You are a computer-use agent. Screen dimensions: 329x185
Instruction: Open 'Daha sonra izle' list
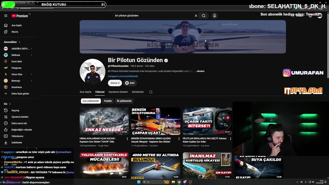click(19, 123)
